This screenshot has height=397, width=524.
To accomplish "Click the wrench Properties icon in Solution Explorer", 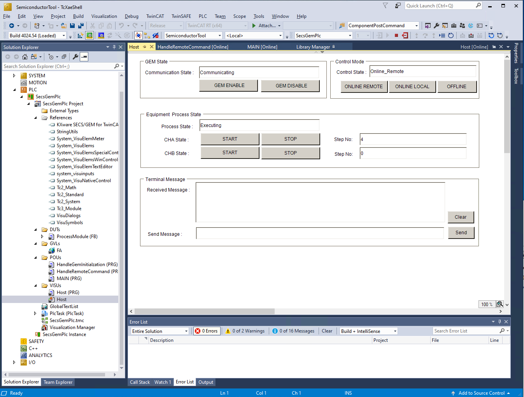I will point(75,57).
